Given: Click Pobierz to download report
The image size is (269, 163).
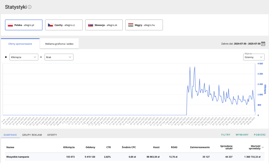Looking at the screenshot, I should (260, 135).
